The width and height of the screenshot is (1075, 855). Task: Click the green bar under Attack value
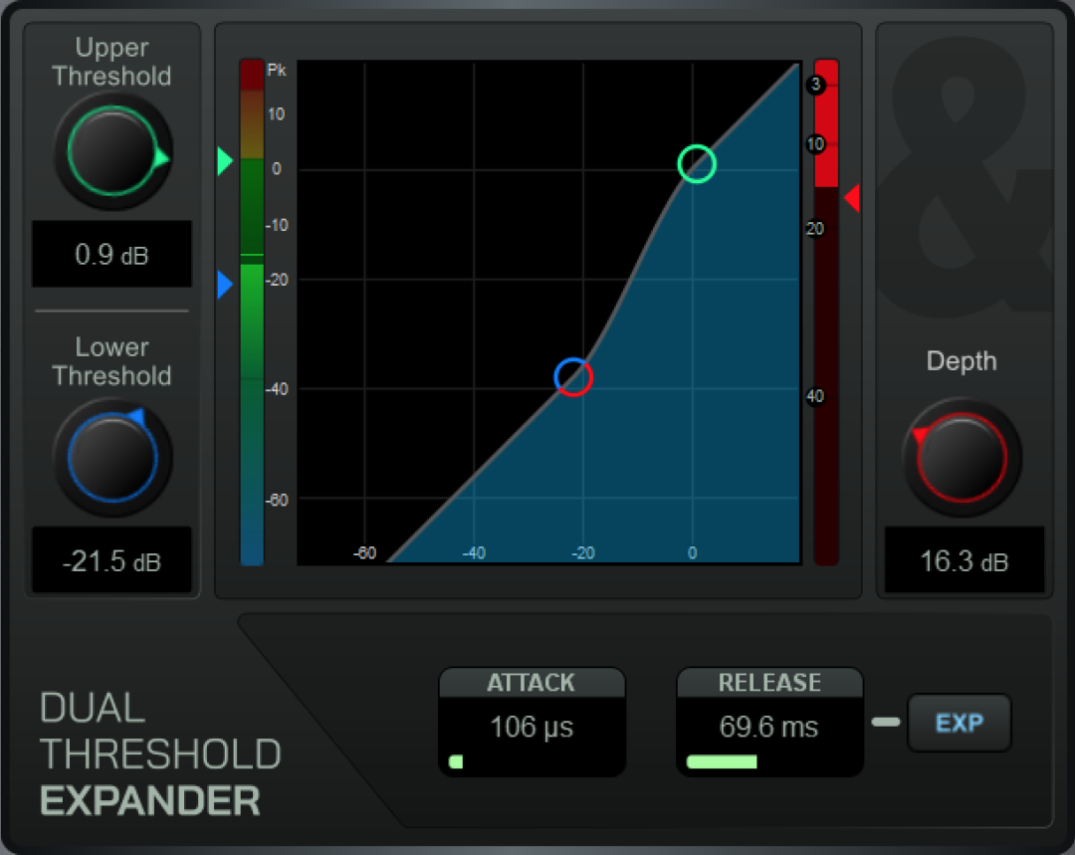(x=456, y=762)
